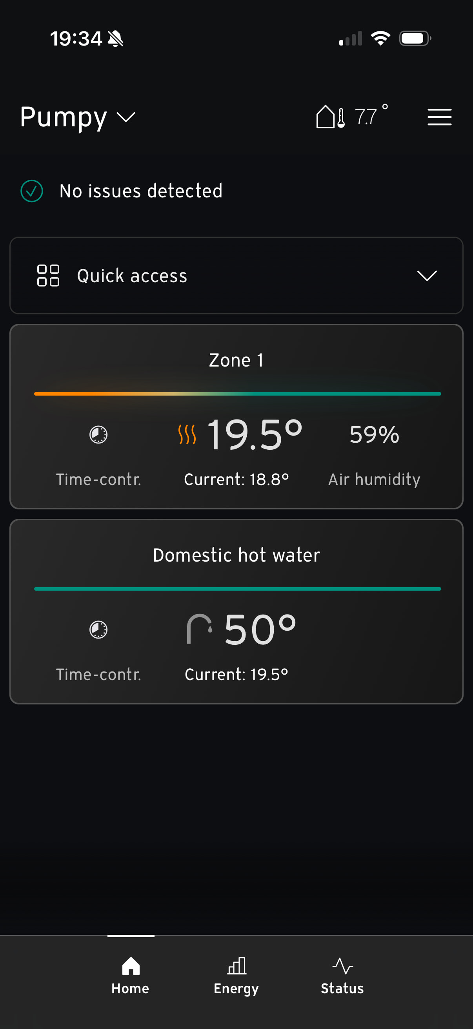Tap the Zone 1 orange-green temperature bar

click(x=237, y=394)
